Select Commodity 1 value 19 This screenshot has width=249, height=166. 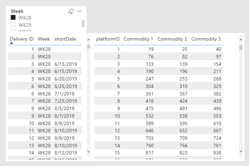click(x=151, y=49)
